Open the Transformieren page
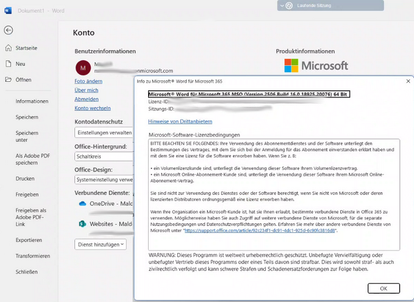Screen dimensions: 414x302 click(32, 256)
